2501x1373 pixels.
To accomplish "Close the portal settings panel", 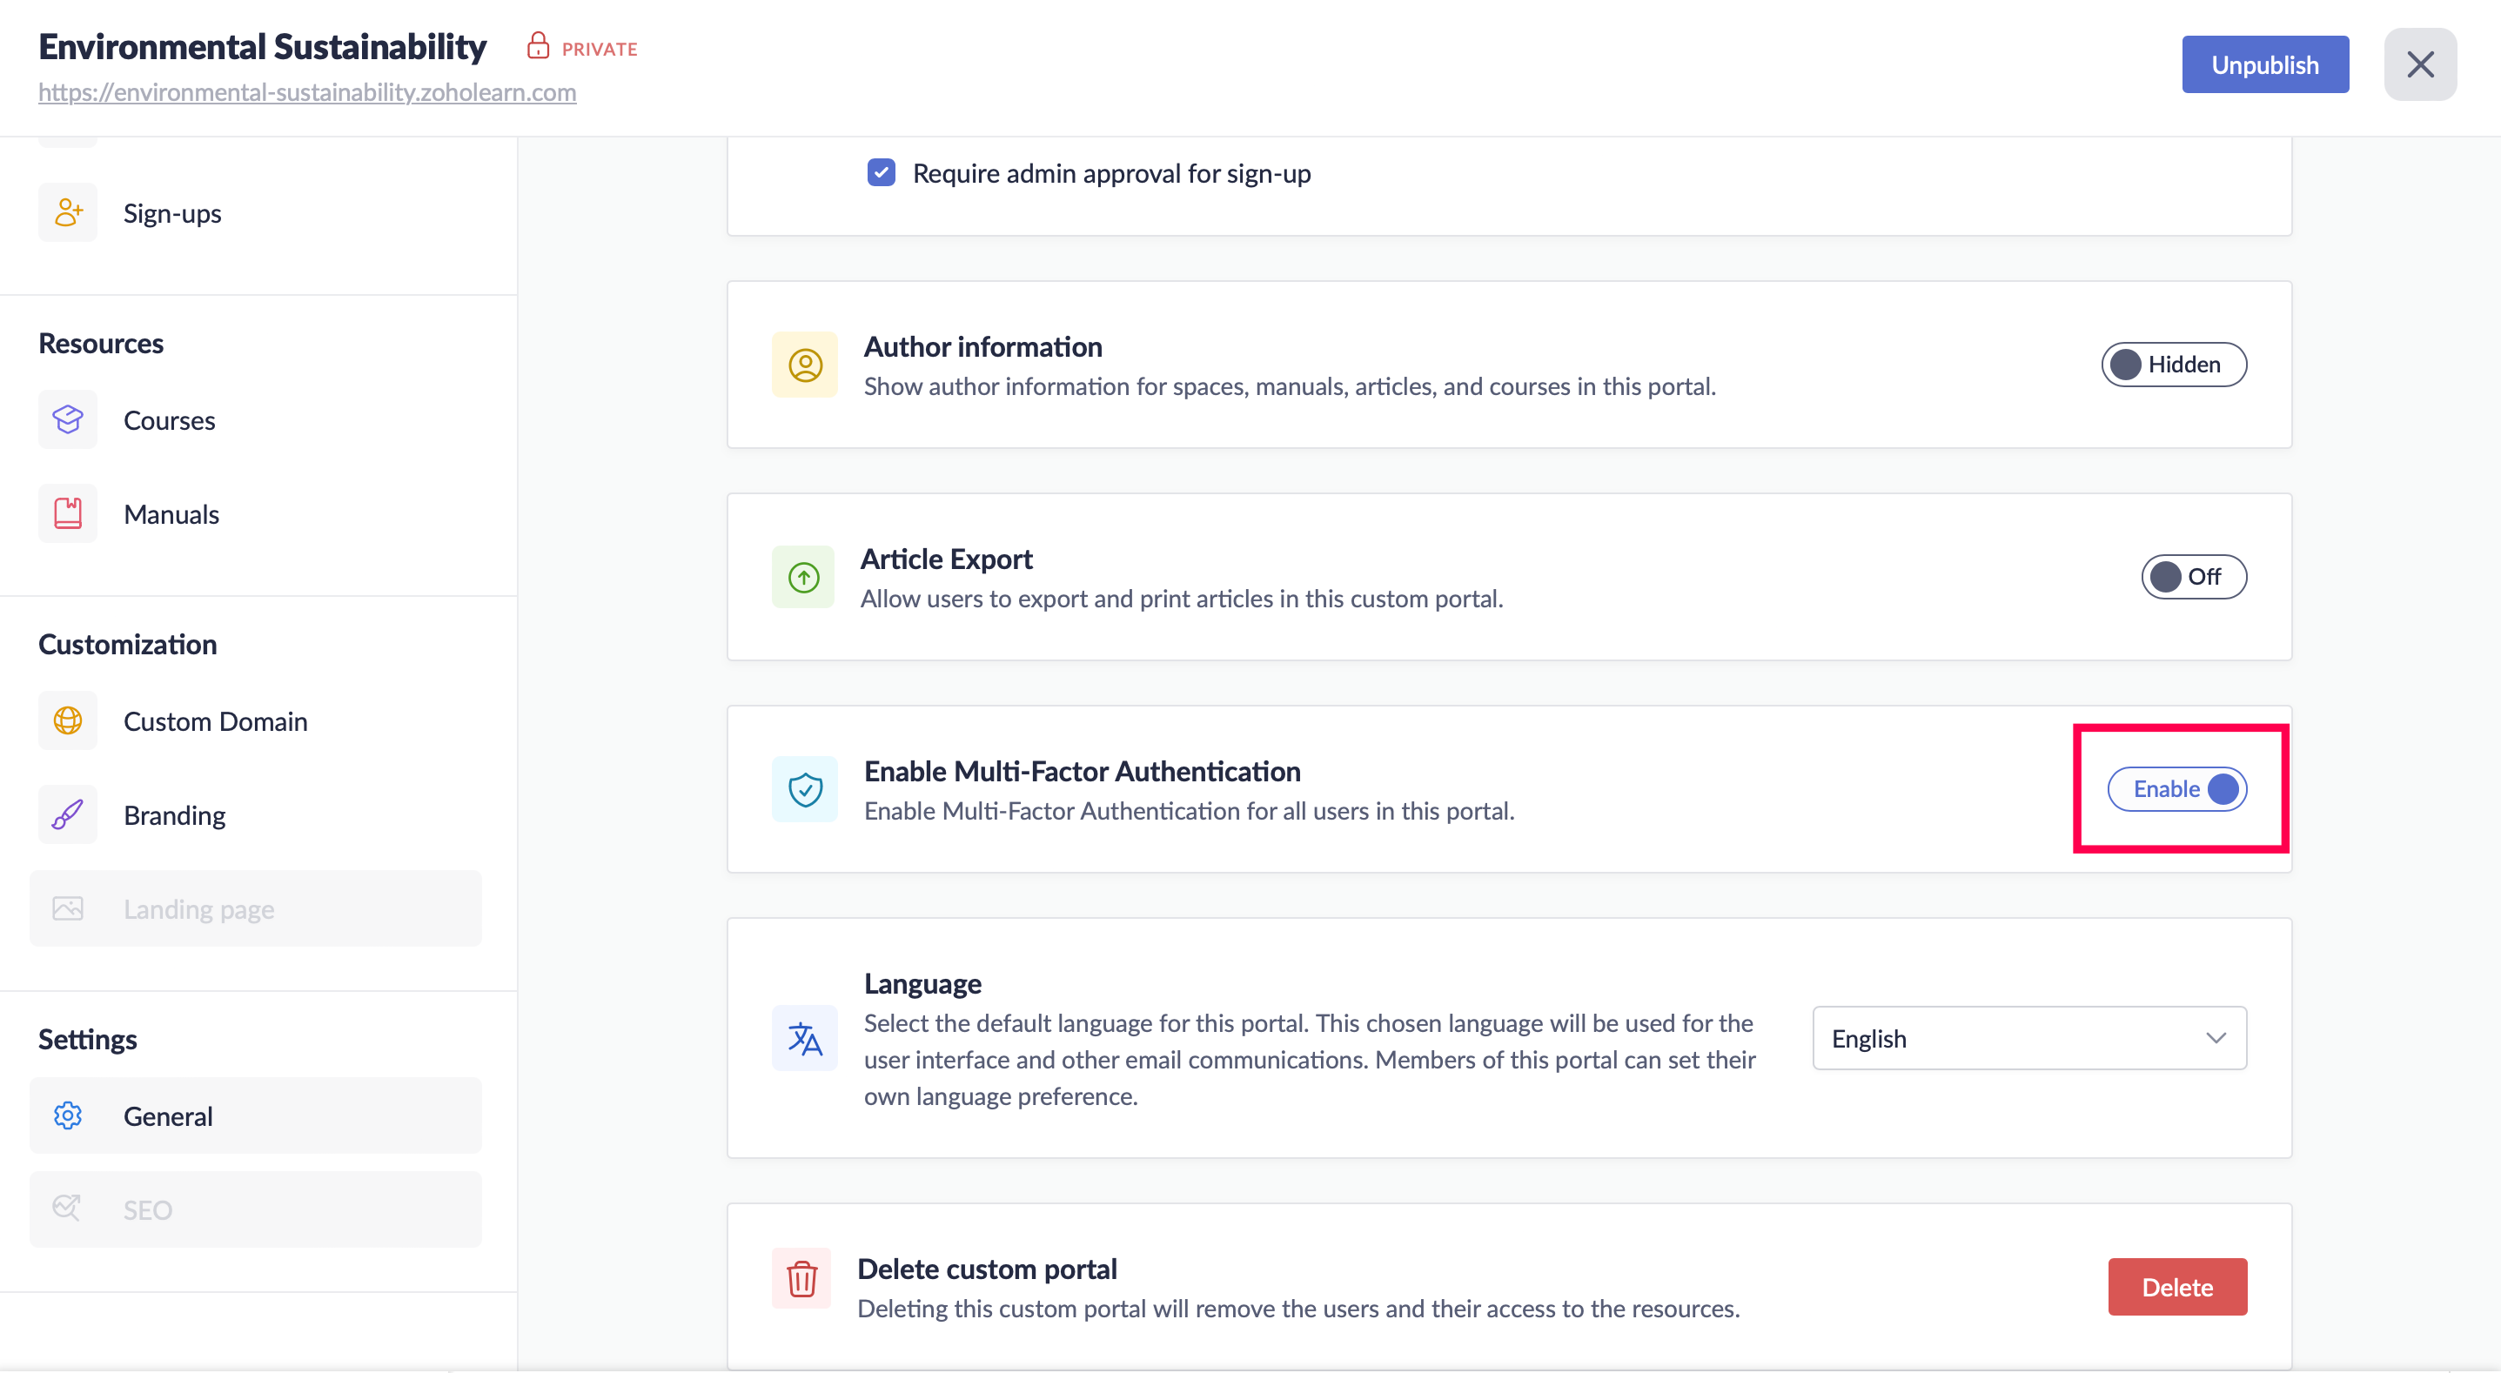I will click(2419, 65).
